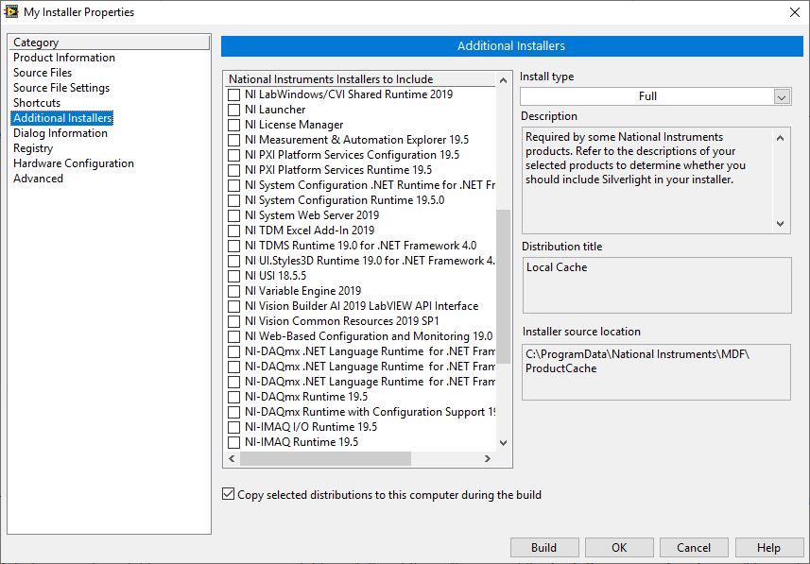Enable the NI License Manager installer
The image size is (810, 564).
point(234,125)
